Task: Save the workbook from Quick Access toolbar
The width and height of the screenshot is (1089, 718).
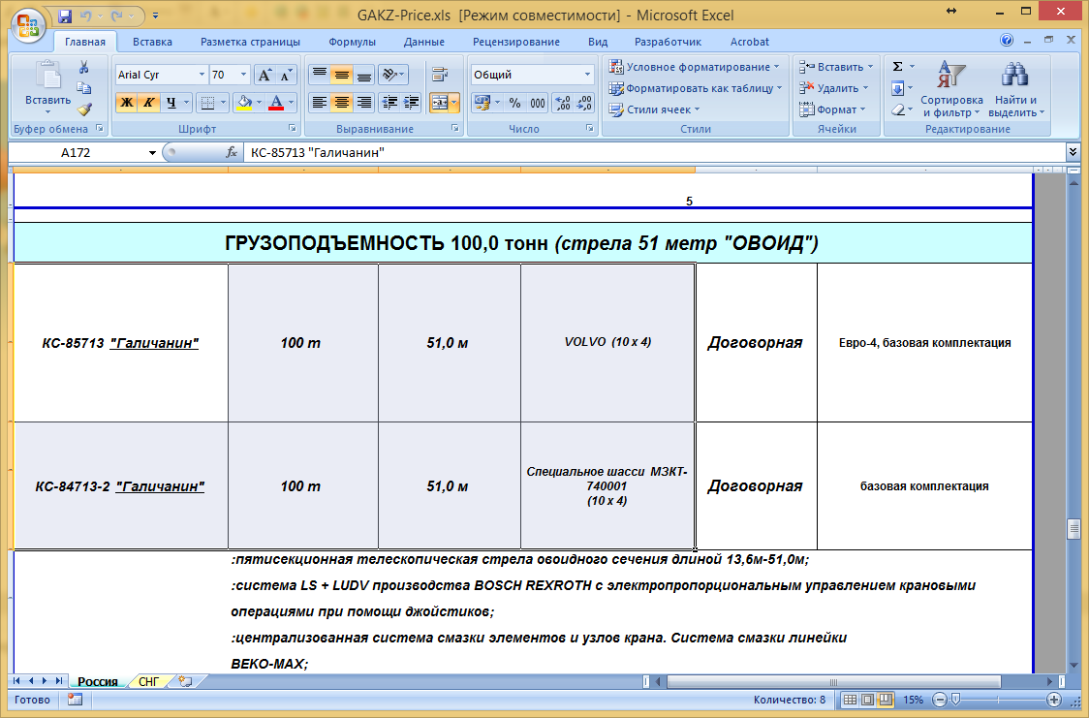Action: [x=65, y=16]
